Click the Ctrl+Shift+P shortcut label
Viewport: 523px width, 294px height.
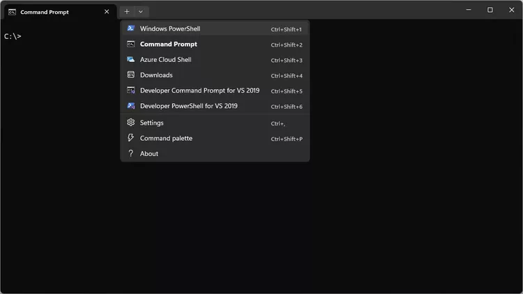pos(287,139)
